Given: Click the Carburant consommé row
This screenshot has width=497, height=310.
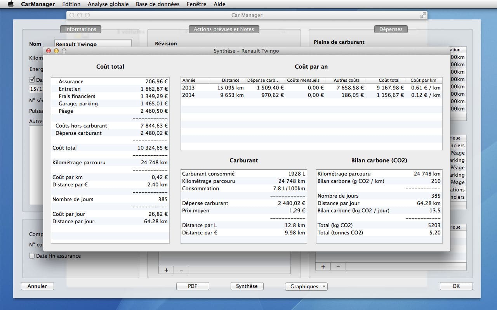Looking at the screenshot, I should pyautogui.click(x=244, y=174).
